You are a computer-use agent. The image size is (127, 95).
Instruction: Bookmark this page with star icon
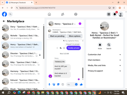(114, 8)
